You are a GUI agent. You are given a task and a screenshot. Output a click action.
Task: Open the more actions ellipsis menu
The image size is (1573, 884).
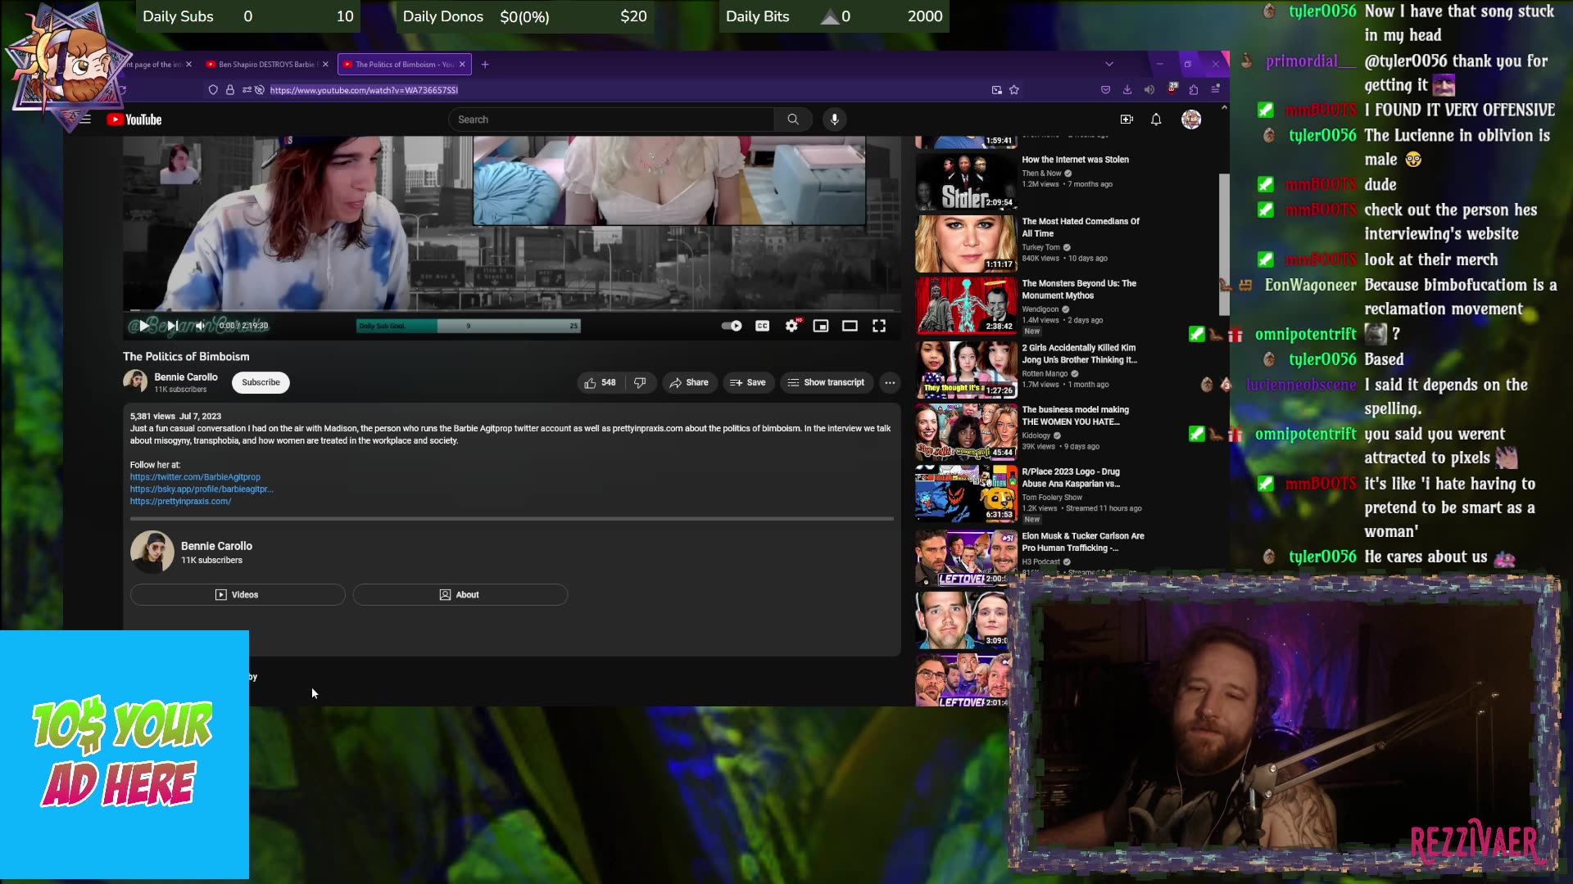890,382
